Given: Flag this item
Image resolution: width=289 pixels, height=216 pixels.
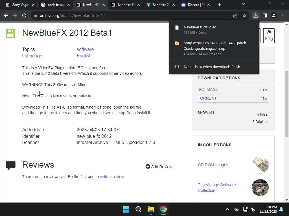Looking at the screenshot, I should pos(269,36).
